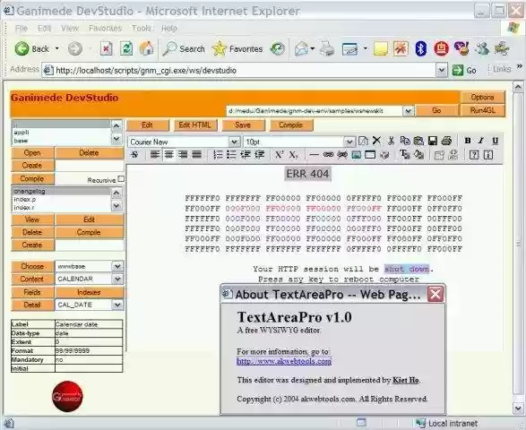
Task: Insert a horizontal rule
Action: coord(314,155)
